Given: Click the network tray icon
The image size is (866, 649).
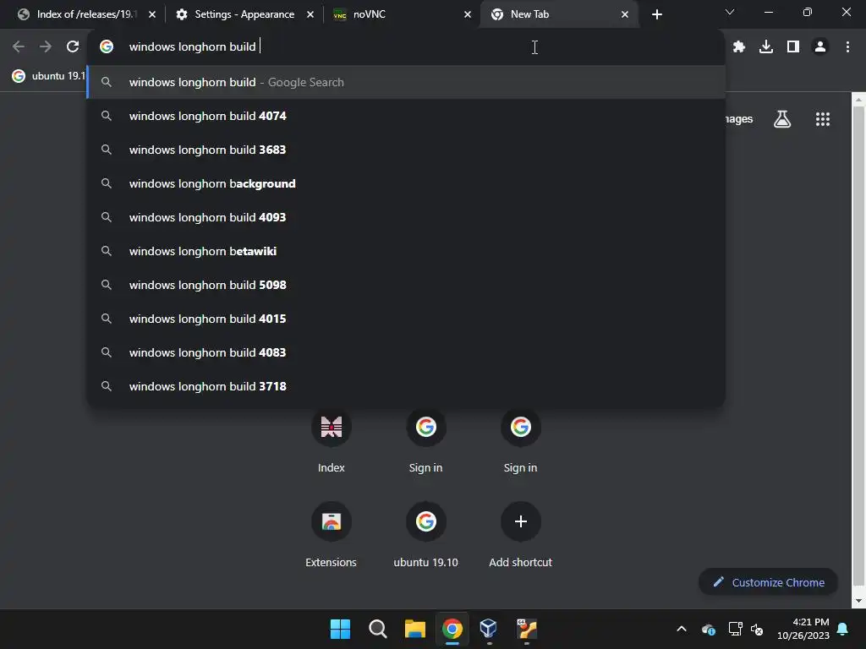Looking at the screenshot, I should pos(735,629).
